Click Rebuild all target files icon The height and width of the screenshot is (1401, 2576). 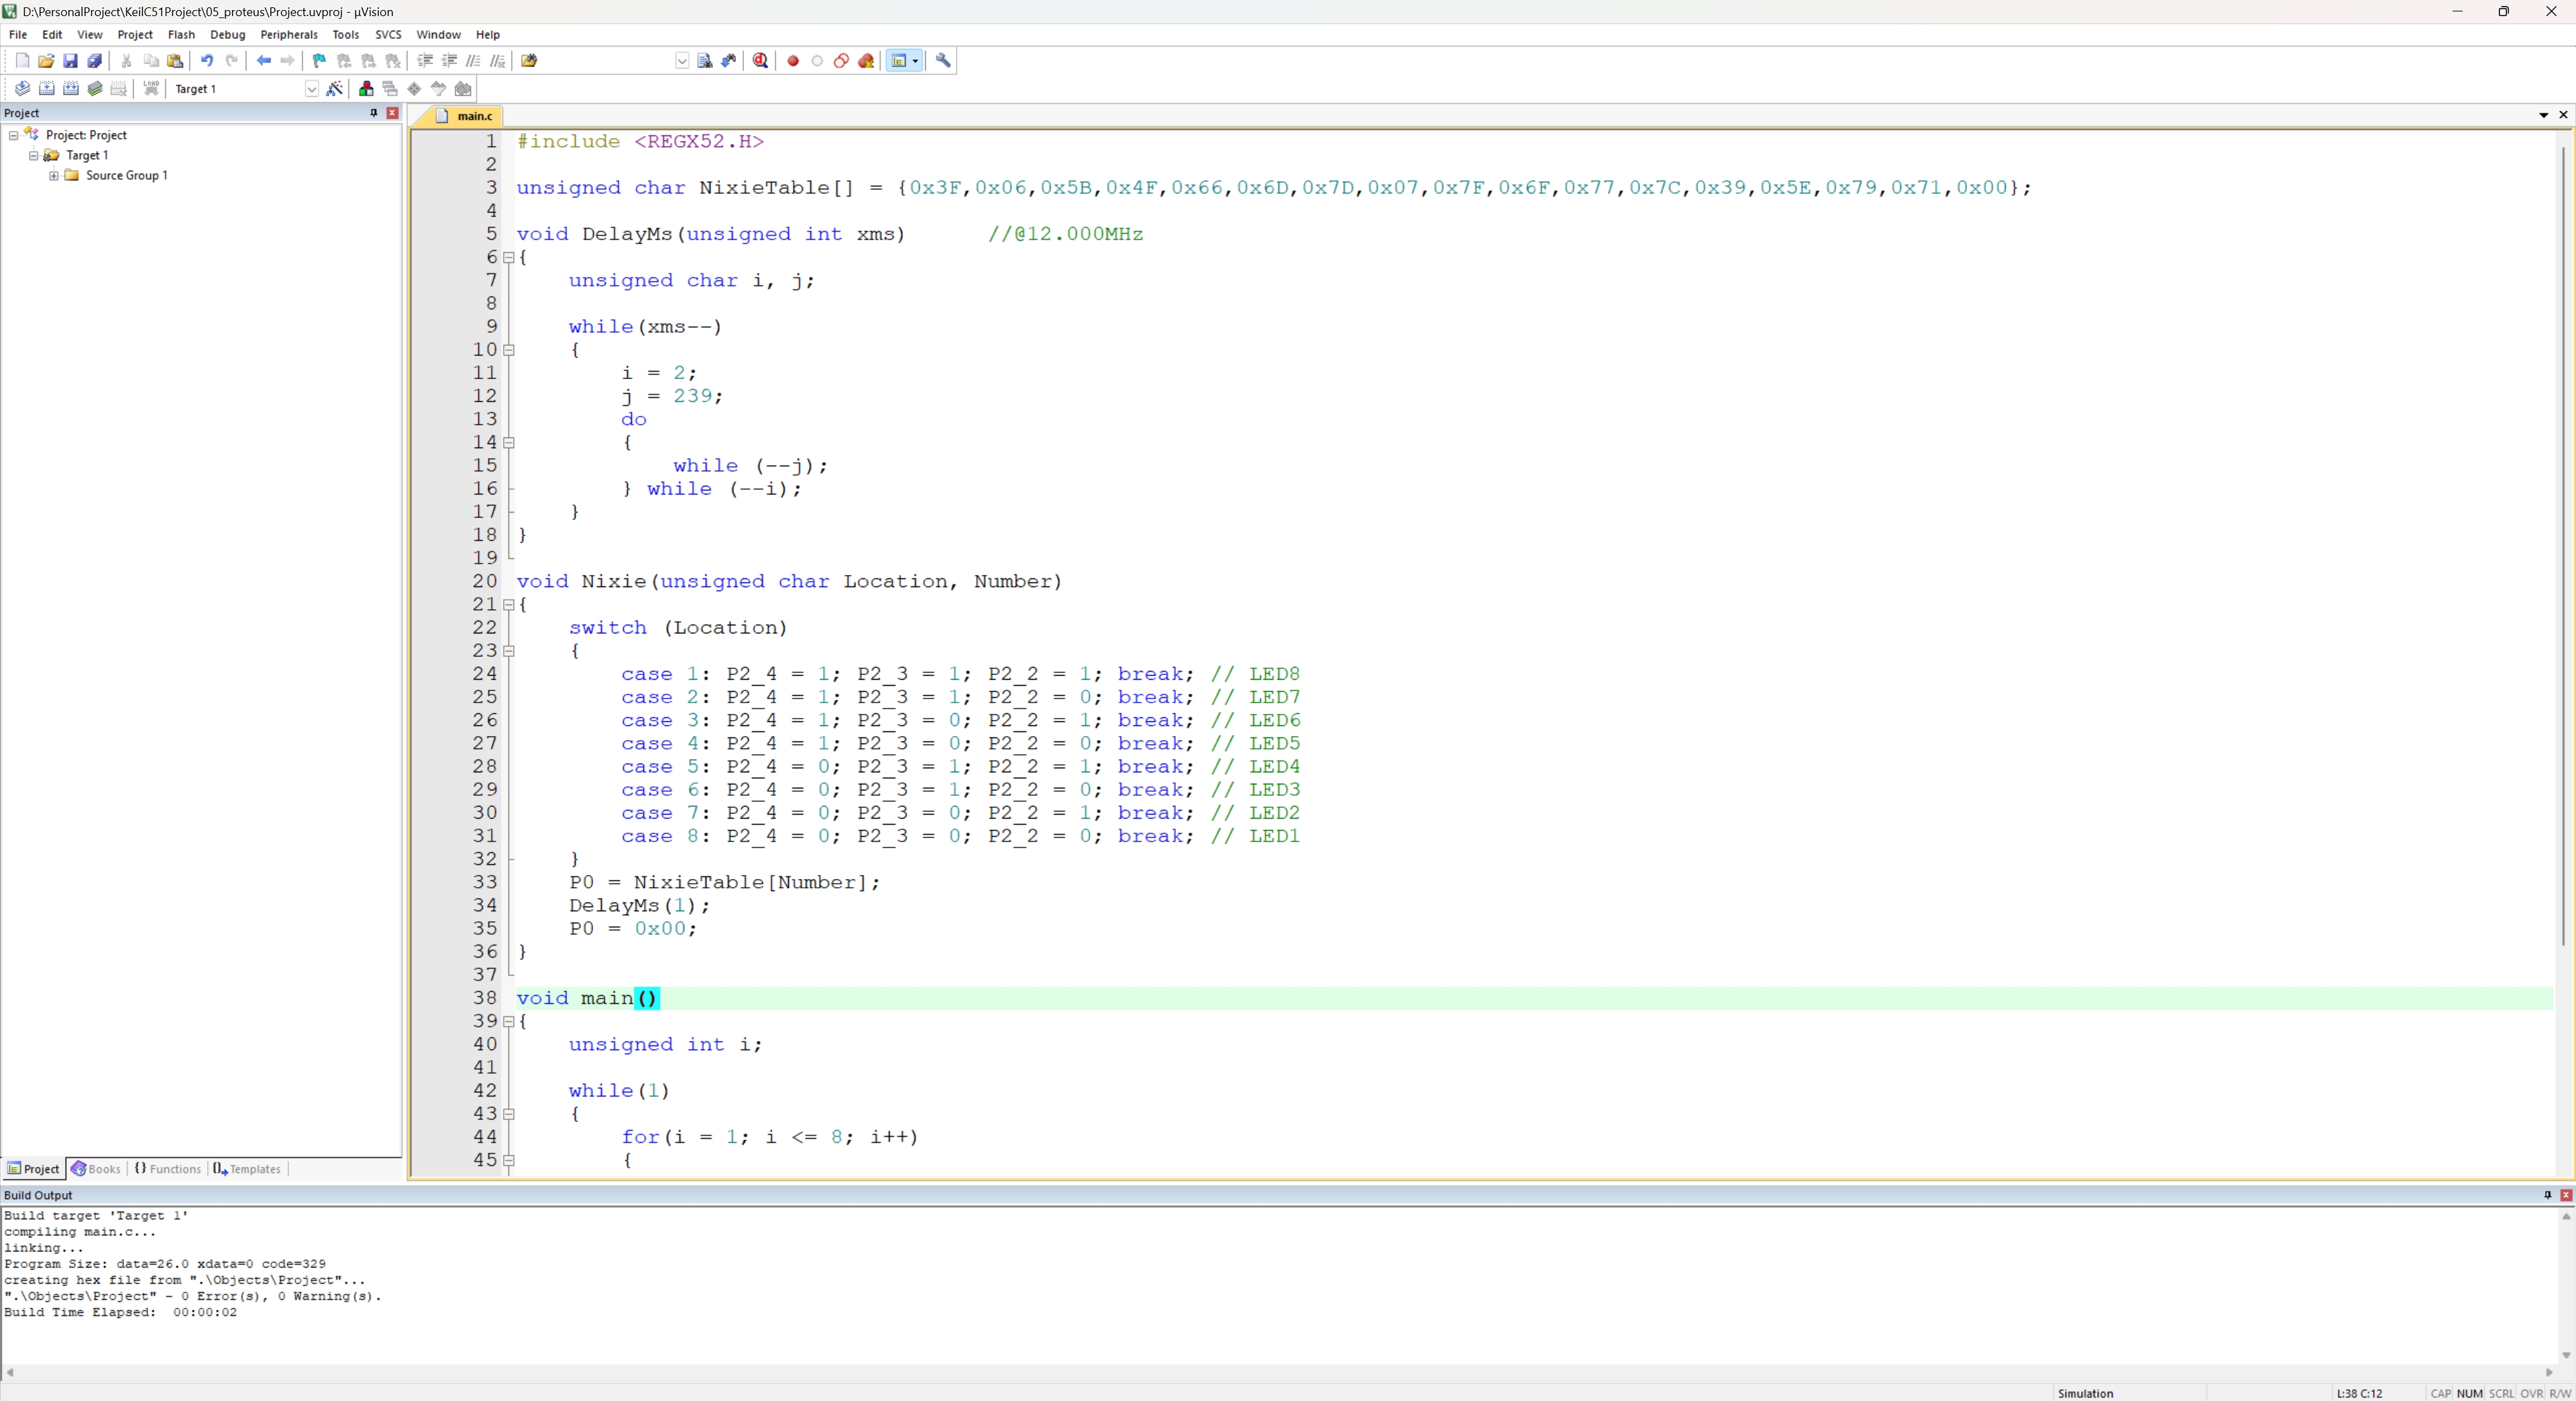click(x=71, y=89)
